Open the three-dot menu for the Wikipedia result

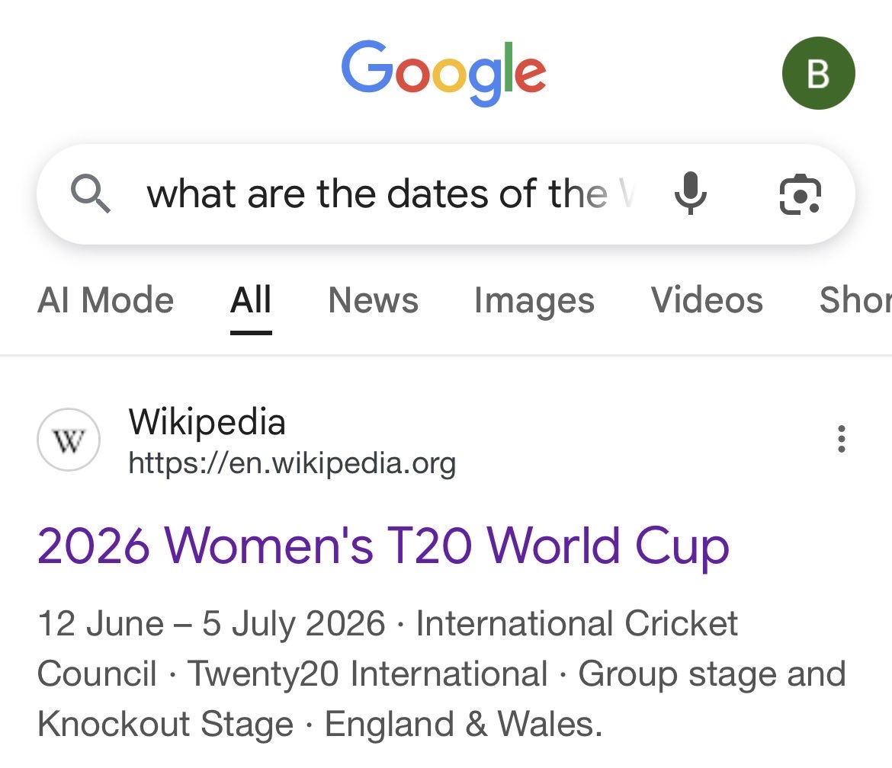pyautogui.click(x=841, y=440)
